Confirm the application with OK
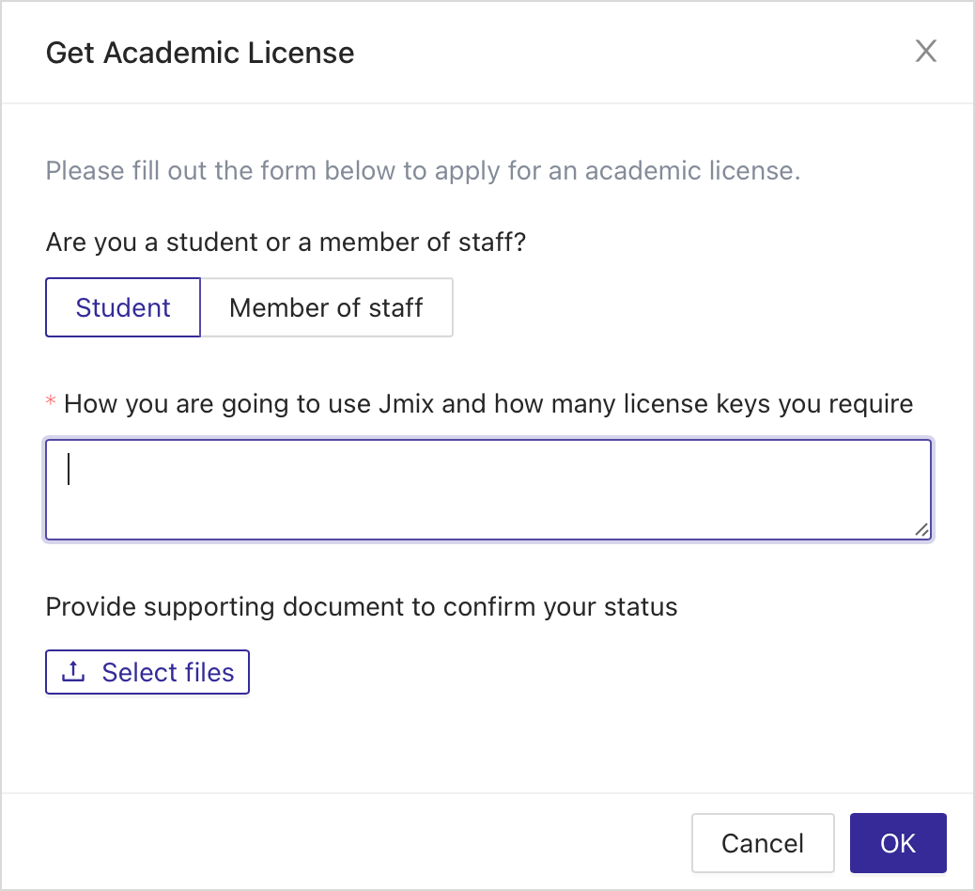 tap(897, 842)
